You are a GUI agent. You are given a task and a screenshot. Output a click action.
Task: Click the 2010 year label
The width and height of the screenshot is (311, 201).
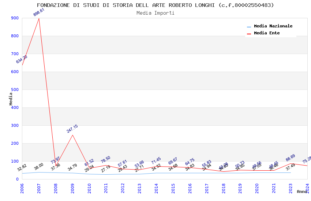click(89, 188)
